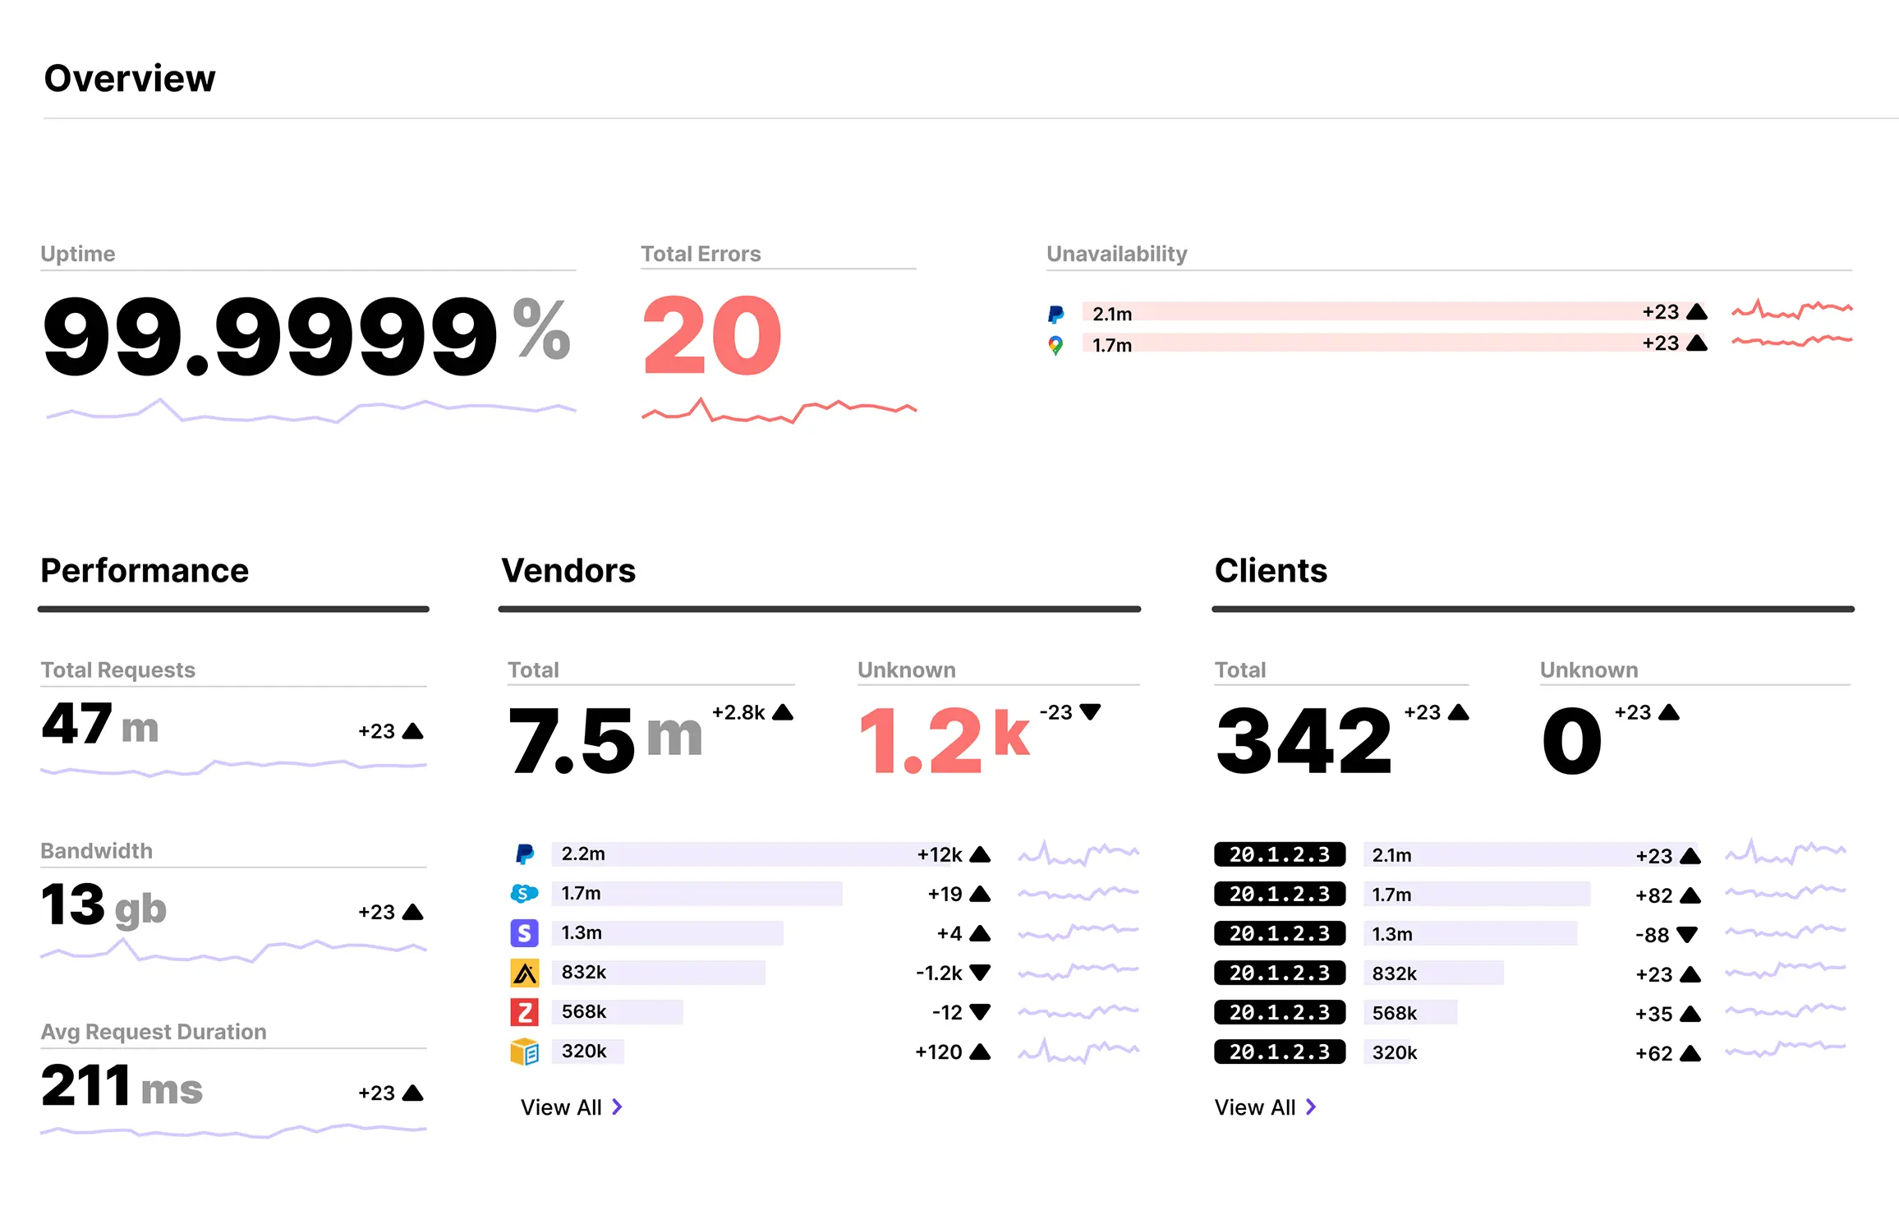Click the PayPal vendor icon
This screenshot has width=1899, height=1215.
pyautogui.click(x=524, y=854)
